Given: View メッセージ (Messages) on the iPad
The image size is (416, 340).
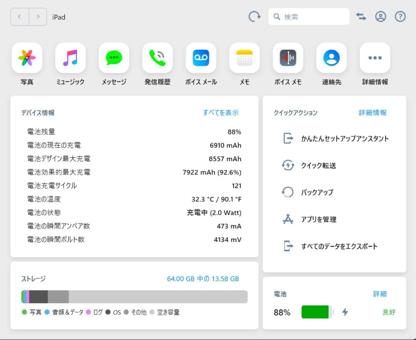Looking at the screenshot, I should point(114,58).
